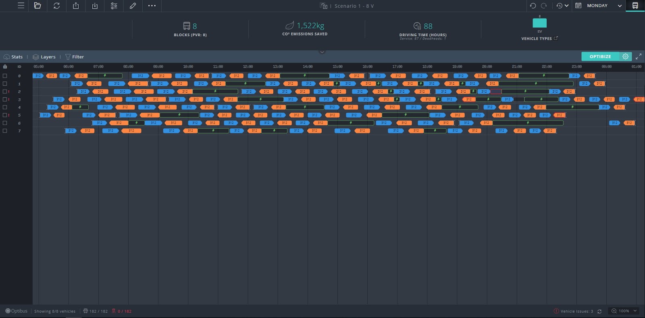Viewport: 645px width, 318px height.
Task: Open the Layers menu
Action: click(x=44, y=57)
